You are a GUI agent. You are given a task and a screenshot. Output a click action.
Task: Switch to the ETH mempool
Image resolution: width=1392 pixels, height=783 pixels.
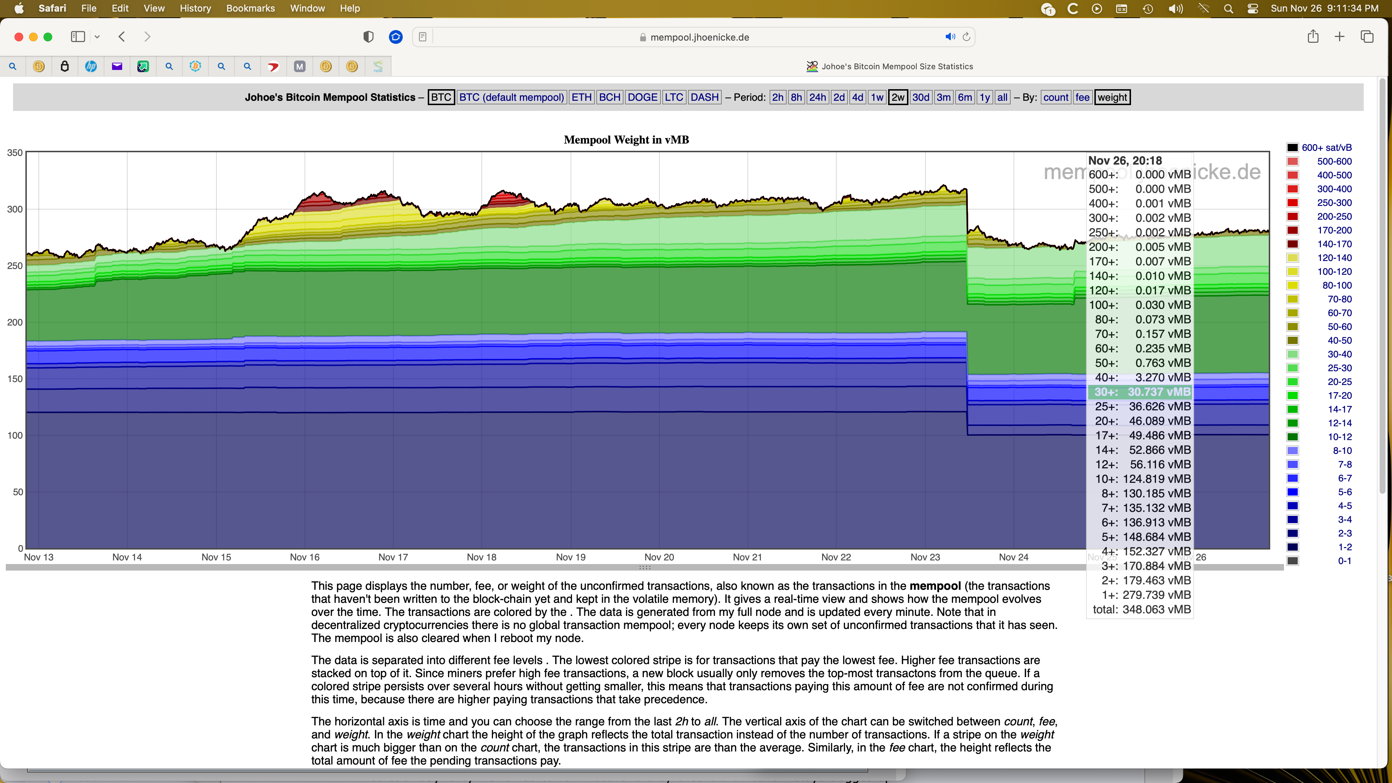tap(581, 97)
